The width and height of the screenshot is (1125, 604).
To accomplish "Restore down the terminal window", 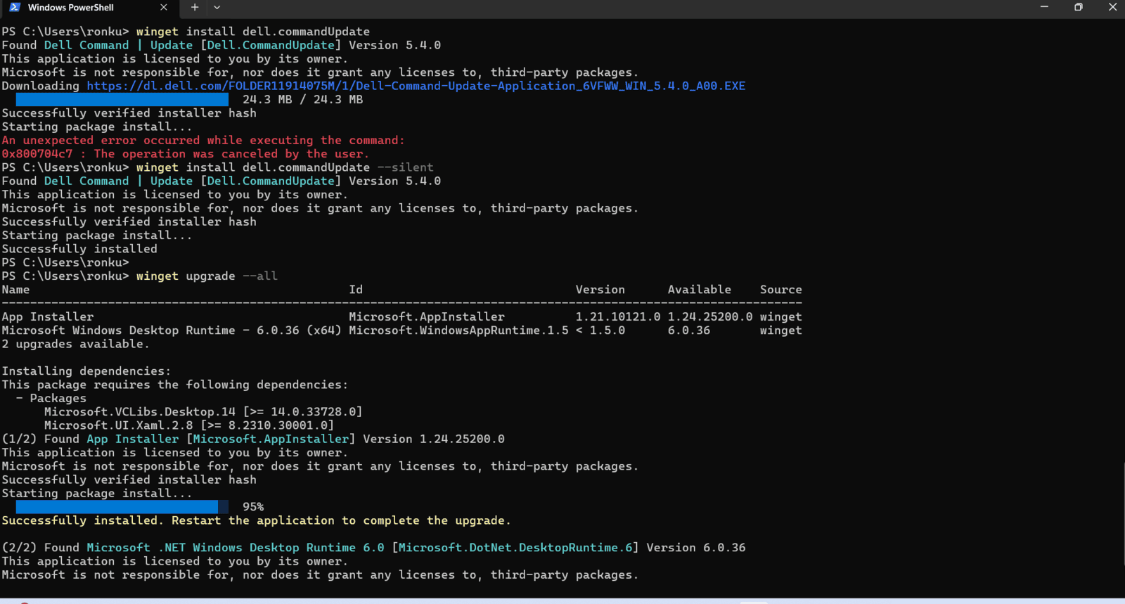I will [1078, 7].
